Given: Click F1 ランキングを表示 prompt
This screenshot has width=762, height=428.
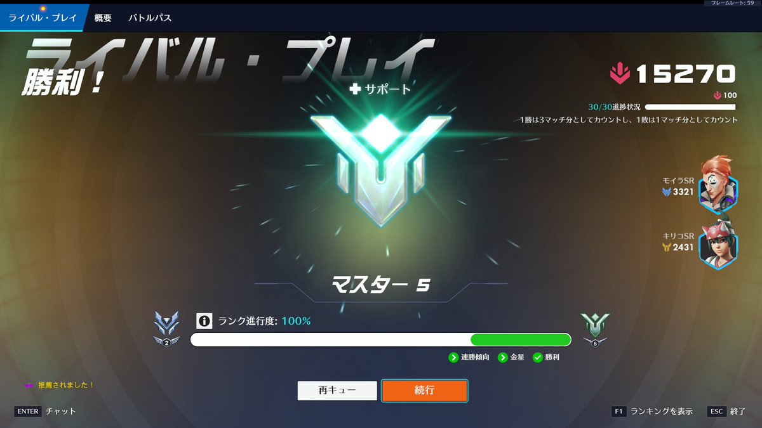Looking at the screenshot, I should [x=652, y=411].
